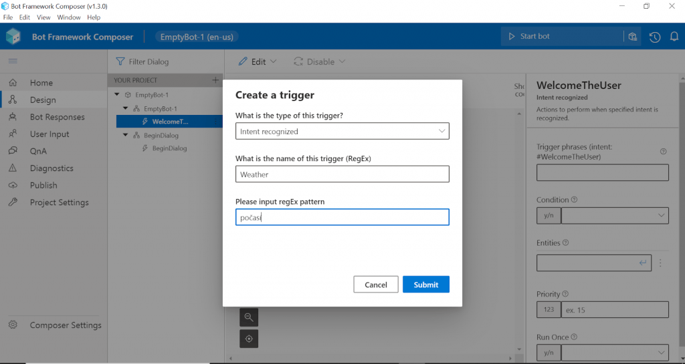The image size is (685, 364).
Task: Expand the Edit dropdown menu
Action: pos(258,61)
